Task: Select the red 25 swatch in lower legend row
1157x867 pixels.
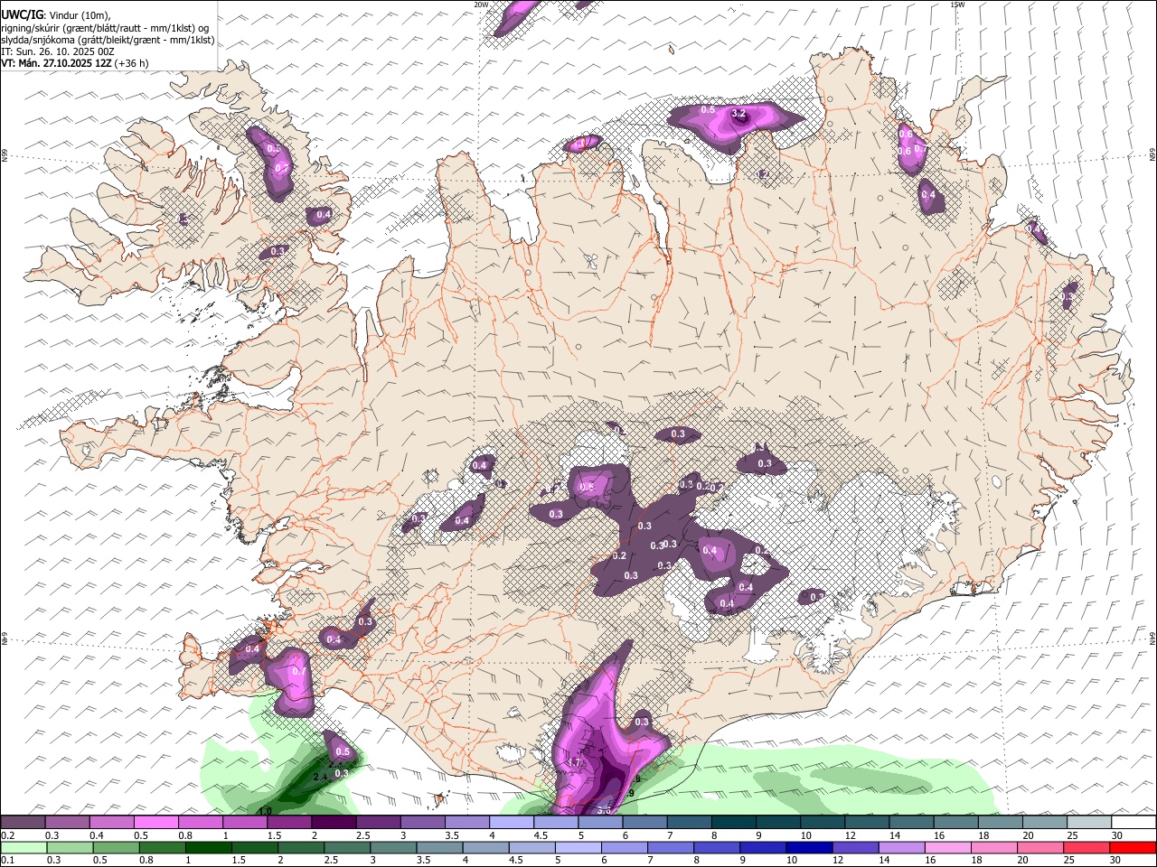Action: [1087, 847]
